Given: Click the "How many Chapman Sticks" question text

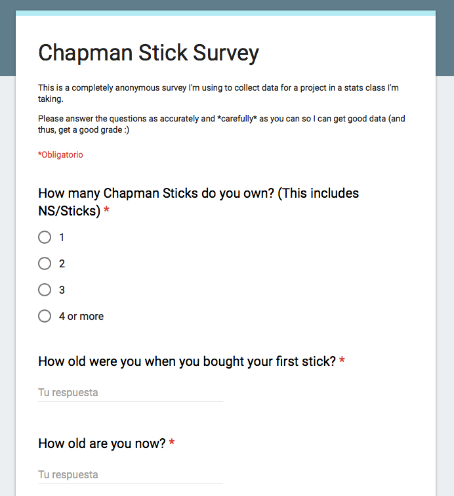Looking at the screenshot, I should tap(198, 194).
